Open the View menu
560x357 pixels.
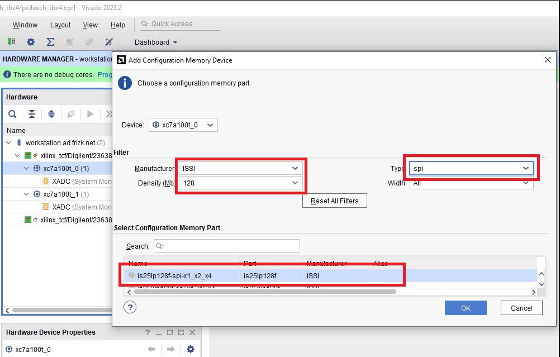[91, 25]
